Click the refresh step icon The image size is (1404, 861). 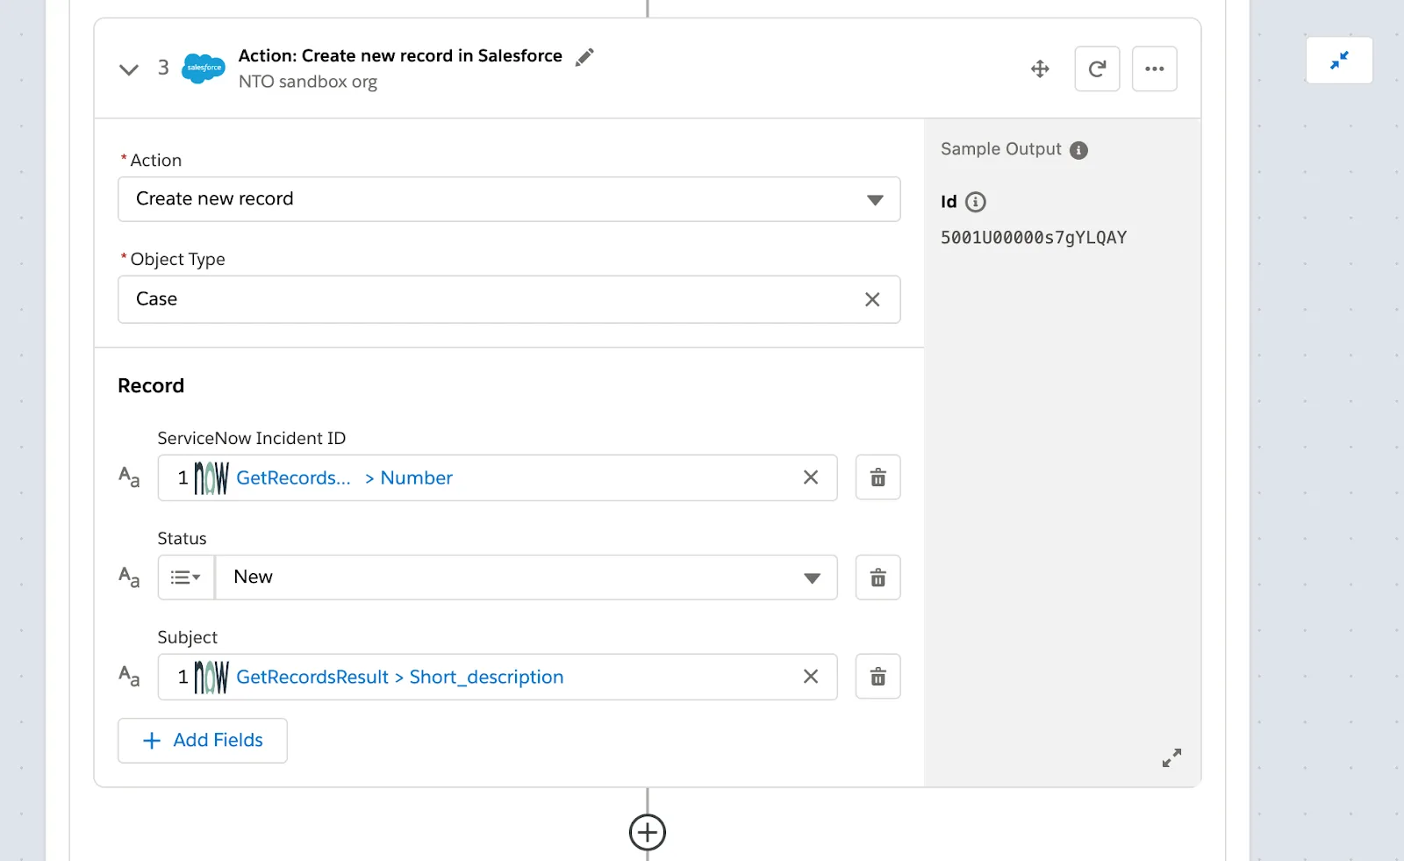tap(1097, 68)
